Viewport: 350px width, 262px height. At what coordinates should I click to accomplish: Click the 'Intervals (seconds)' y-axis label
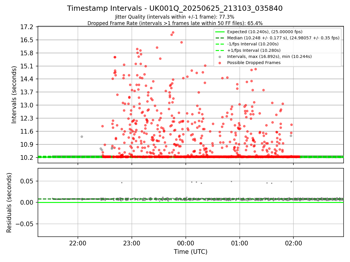click(14, 95)
